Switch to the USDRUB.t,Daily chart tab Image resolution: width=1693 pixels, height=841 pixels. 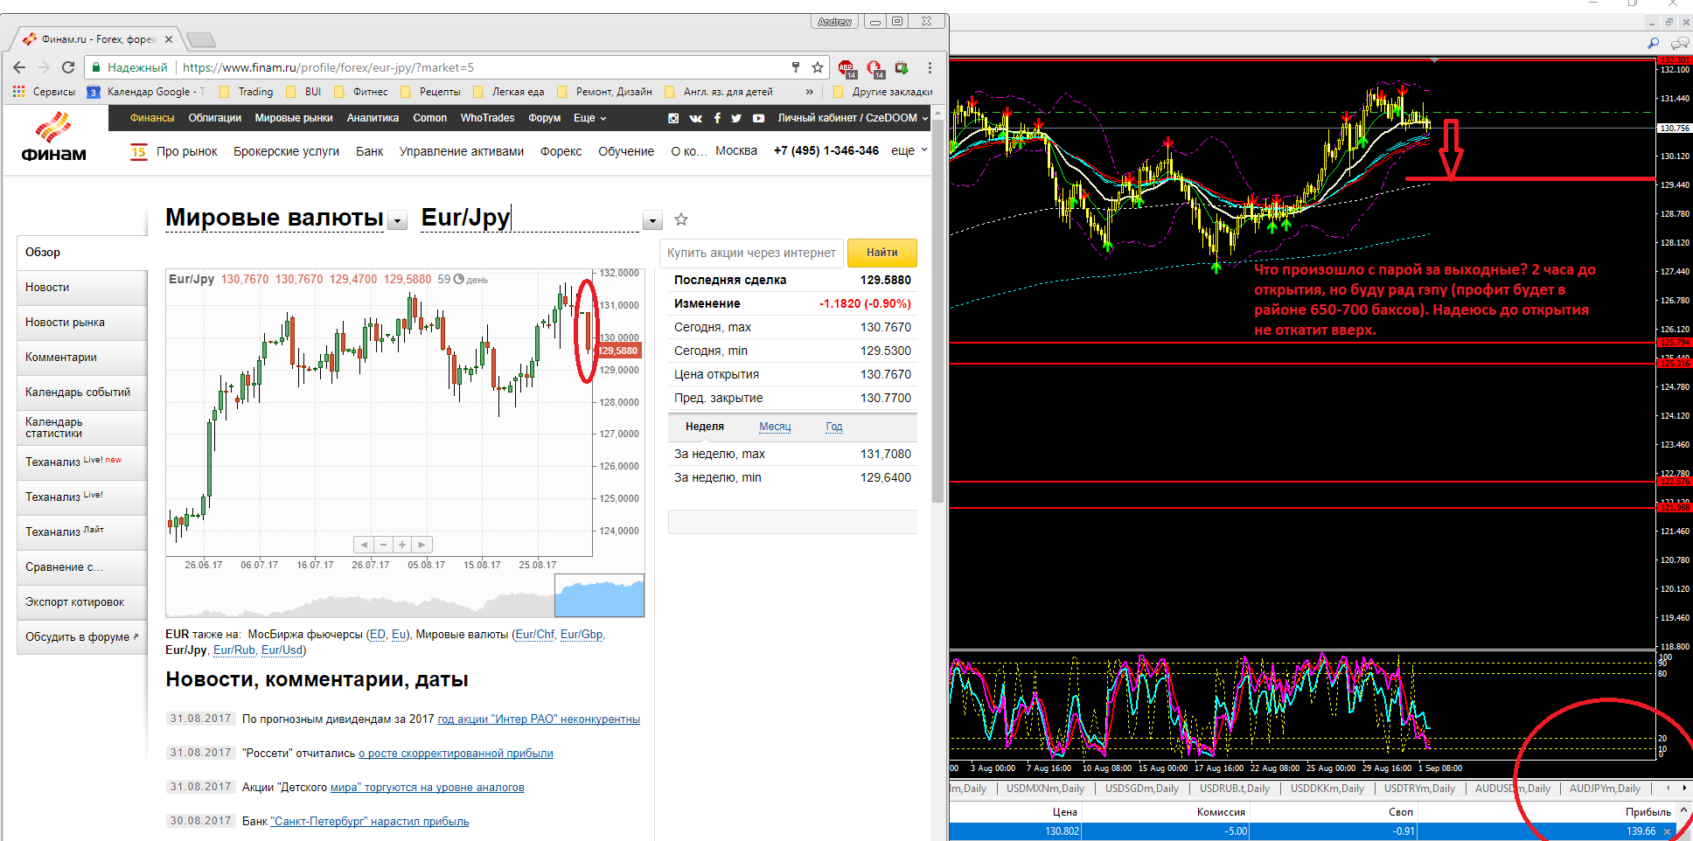pyautogui.click(x=1234, y=789)
